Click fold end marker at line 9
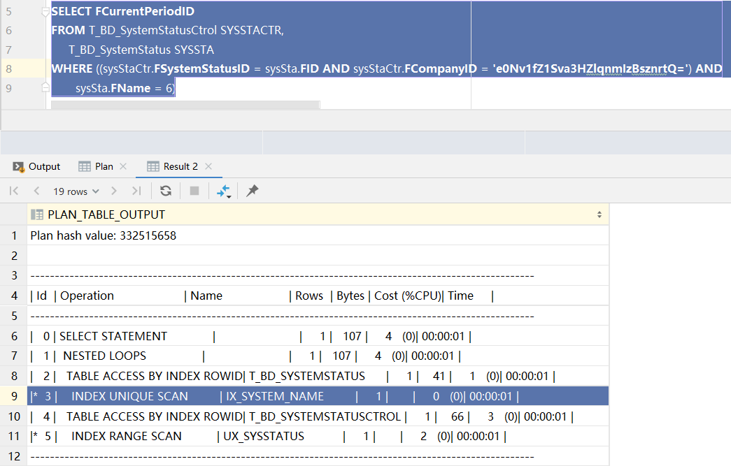 point(45,87)
